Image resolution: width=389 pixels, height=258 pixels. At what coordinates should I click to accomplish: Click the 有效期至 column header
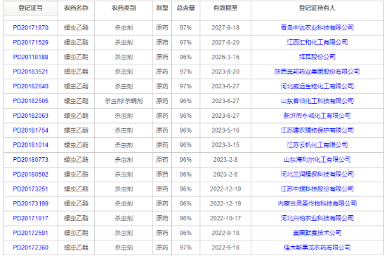[x=225, y=8]
